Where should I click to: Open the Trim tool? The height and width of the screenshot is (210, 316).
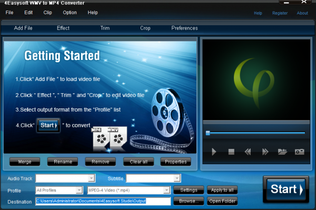105,28
